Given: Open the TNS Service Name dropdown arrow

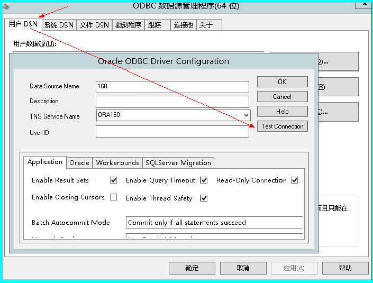Looking at the screenshot, I should point(246,115).
